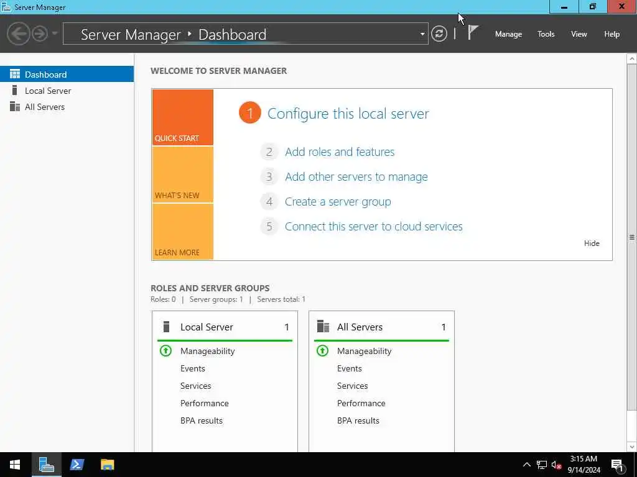637x477 pixels.
Task: Click the forward navigation arrow
Action: coord(40,34)
